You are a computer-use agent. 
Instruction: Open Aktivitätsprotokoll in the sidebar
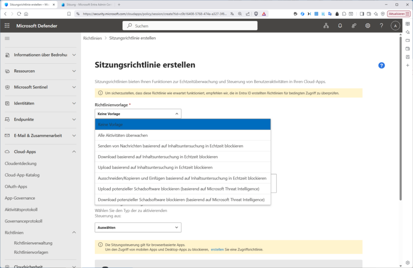(21, 209)
